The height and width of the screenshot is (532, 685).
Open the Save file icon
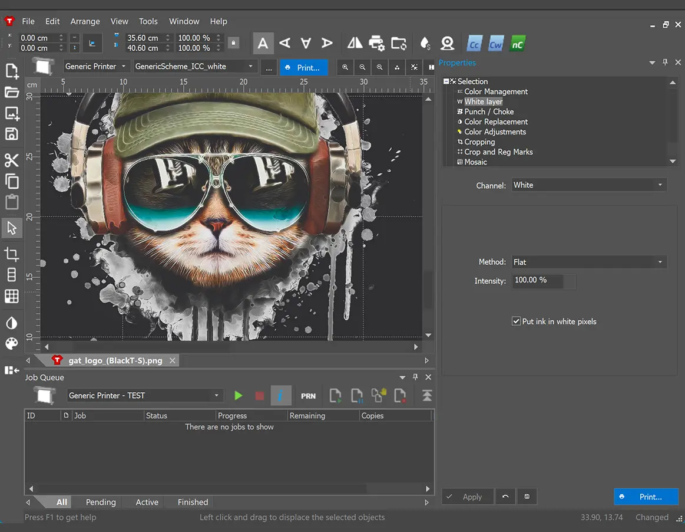(12, 134)
